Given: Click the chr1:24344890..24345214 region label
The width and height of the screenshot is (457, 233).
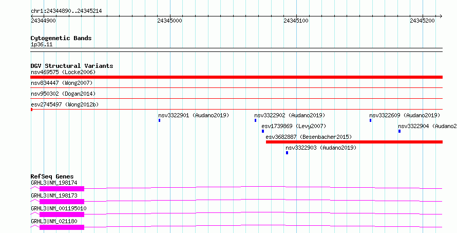Looking at the screenshot, I should [66, 11].
